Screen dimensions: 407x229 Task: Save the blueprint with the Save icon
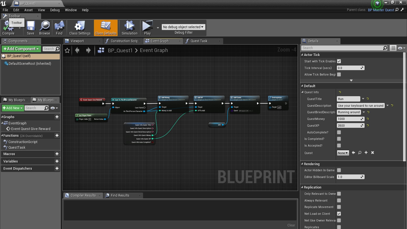pos(30,28)
